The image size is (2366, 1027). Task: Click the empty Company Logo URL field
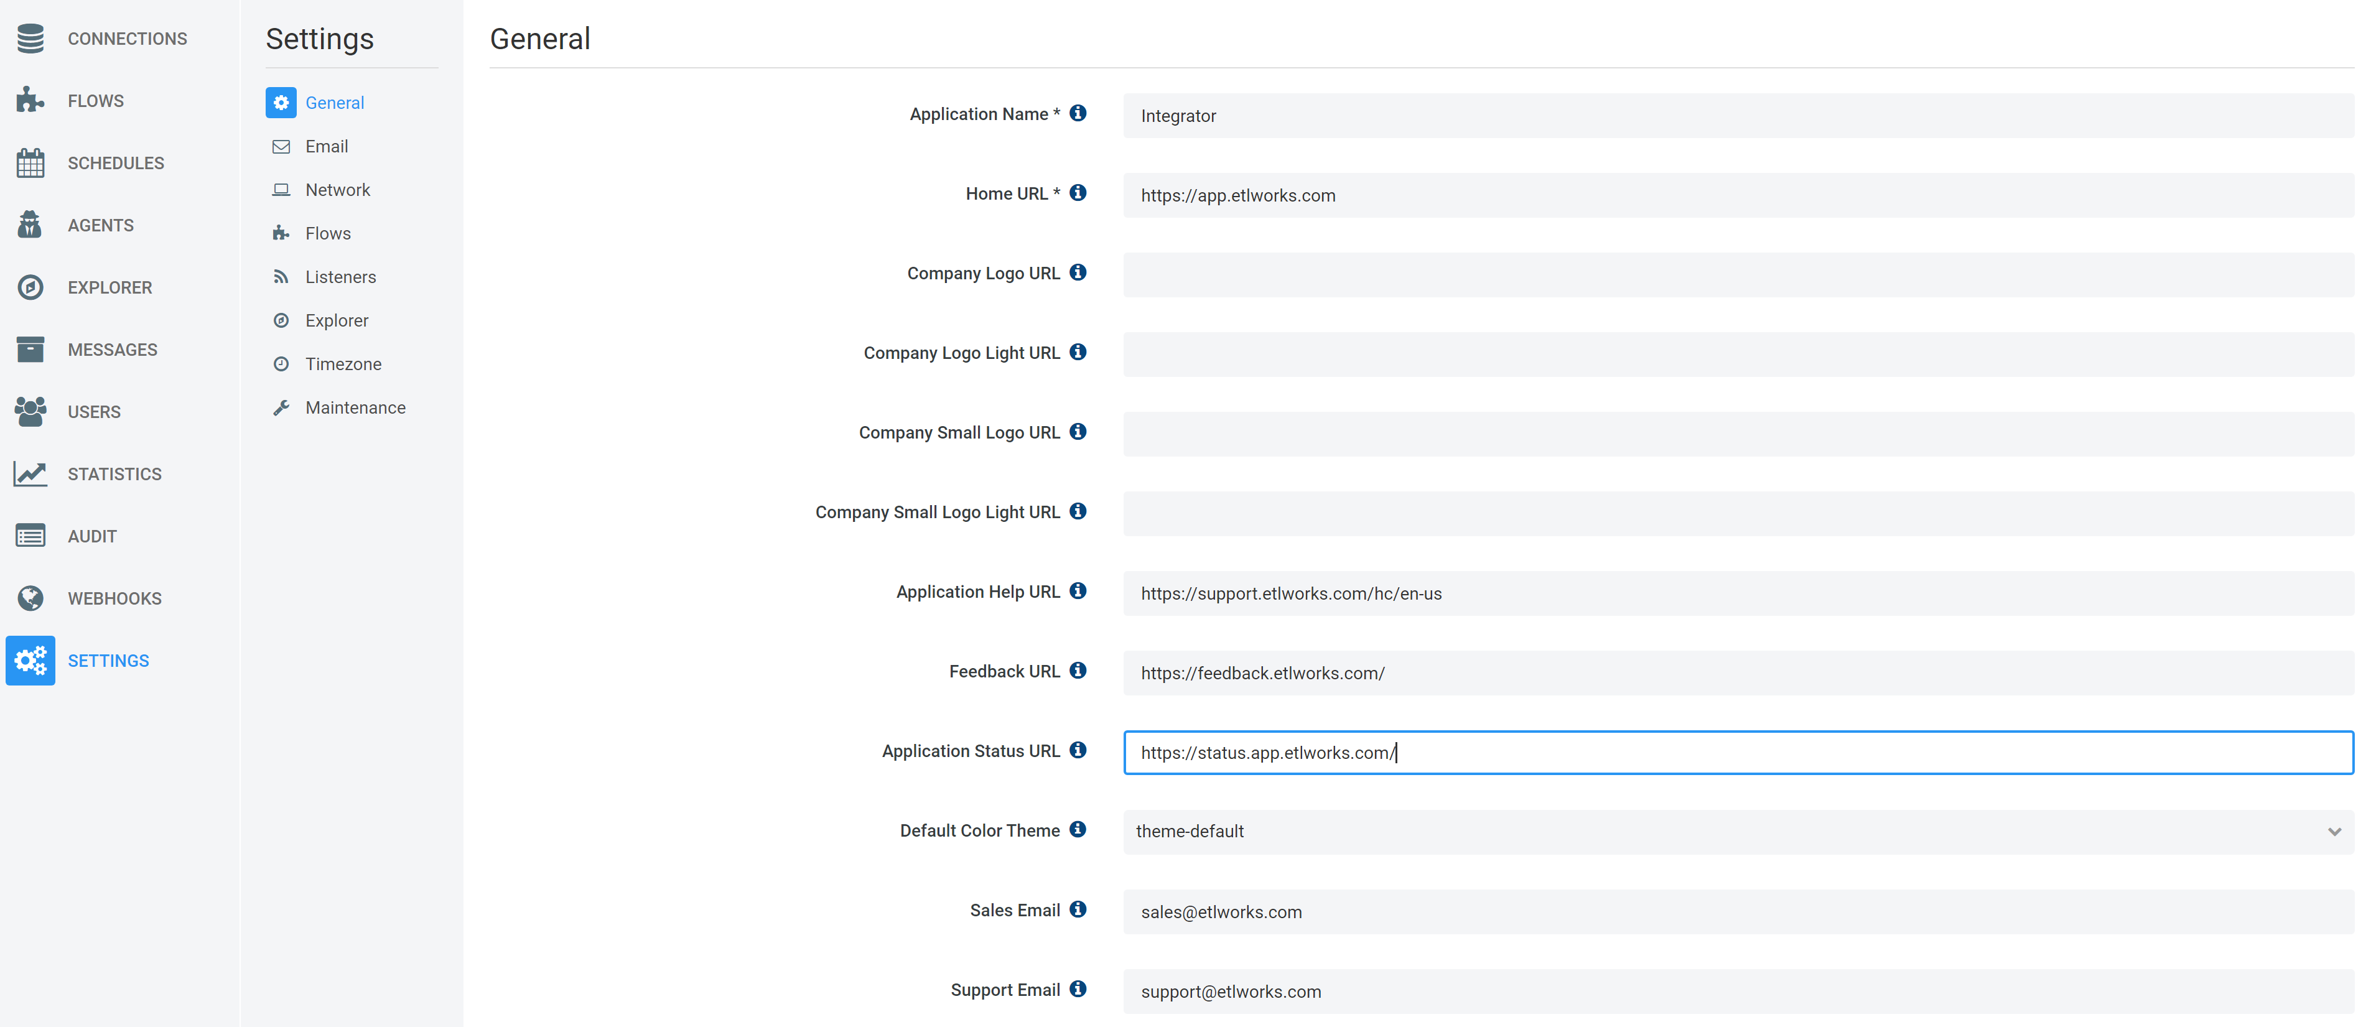click(x=1738, y=275)
